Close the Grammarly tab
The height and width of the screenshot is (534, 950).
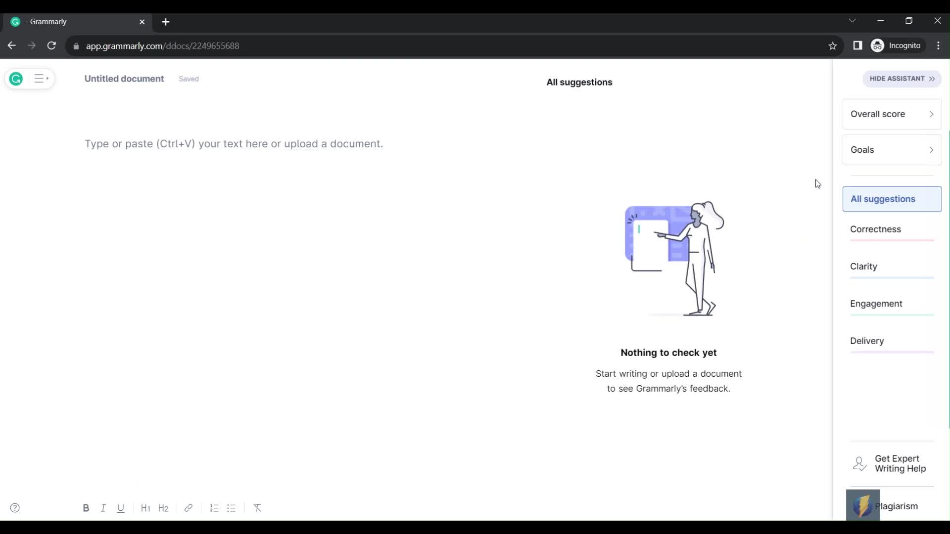coord(142,22)
